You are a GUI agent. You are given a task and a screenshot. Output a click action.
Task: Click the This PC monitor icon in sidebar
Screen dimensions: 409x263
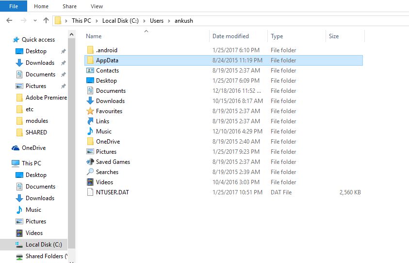(16, 163)
